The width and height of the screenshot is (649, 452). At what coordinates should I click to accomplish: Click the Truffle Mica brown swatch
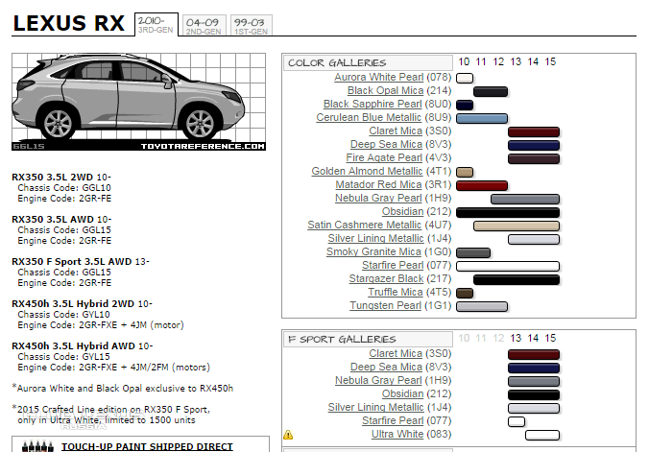(465, 293)
